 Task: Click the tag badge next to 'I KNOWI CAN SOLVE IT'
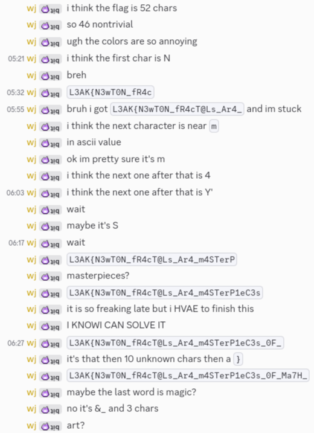click(x=50, y=326)
